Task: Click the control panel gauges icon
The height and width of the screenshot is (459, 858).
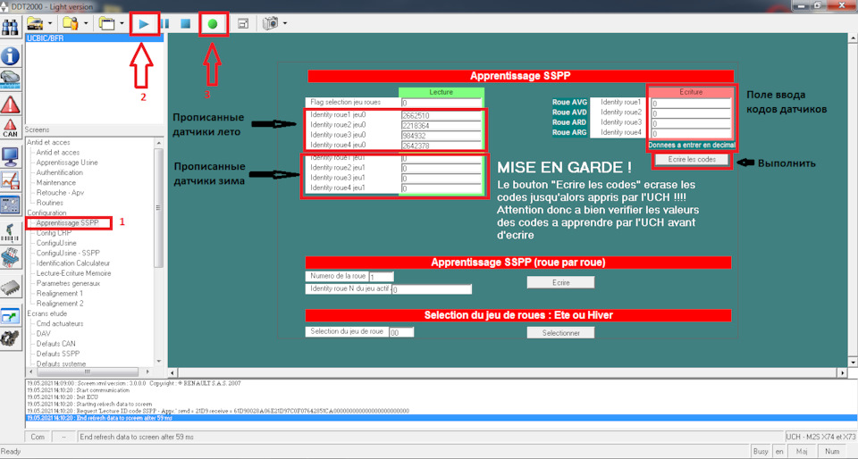Action: (11, 204)
